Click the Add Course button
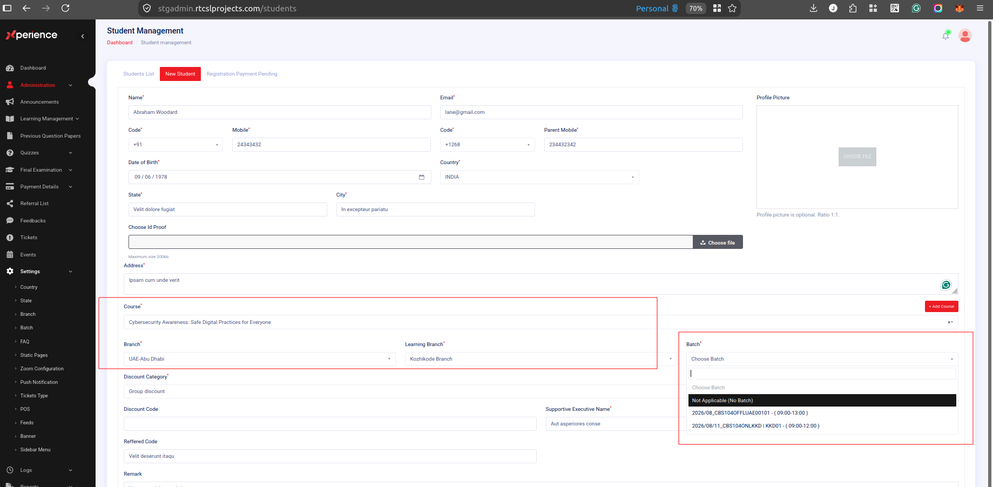993x487 pixels. [942, 307]
